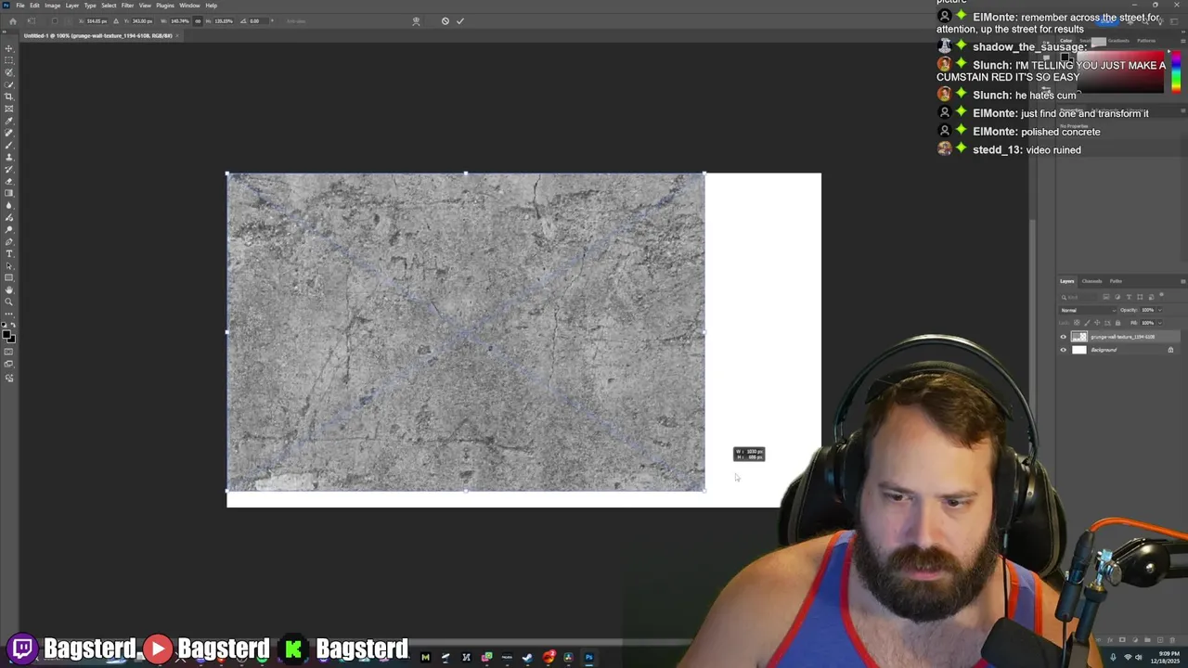This screenshot has height=668, width=1188.
Task: Toggle adjustment layer filter in Layers panel
Action: point(1117,297)
